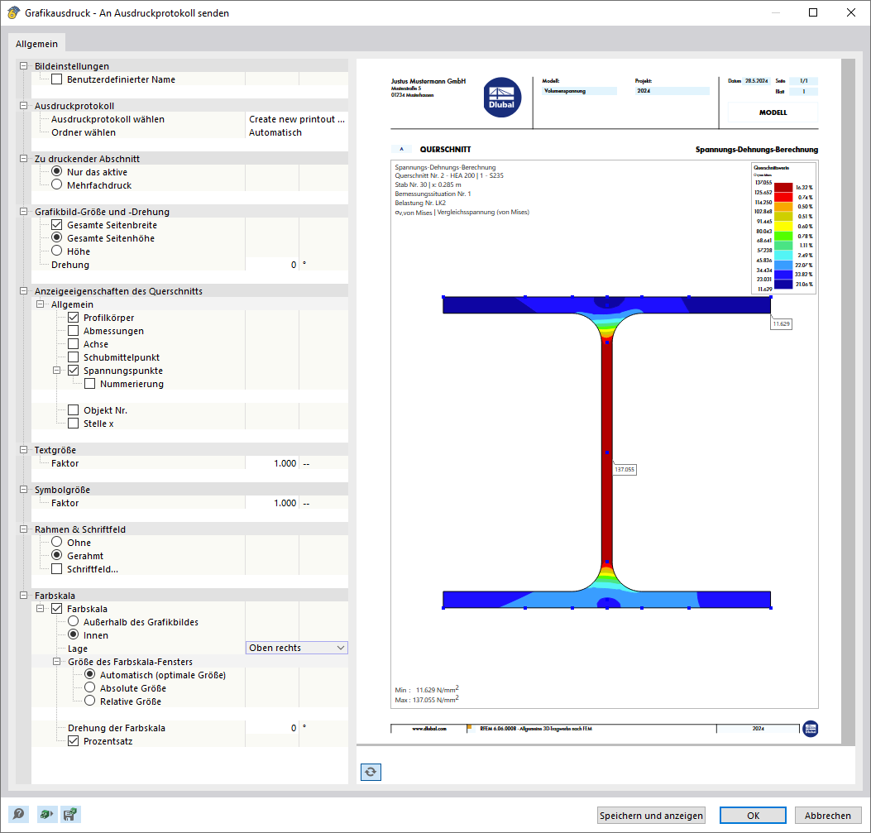Click the Abbrechen button
Image resolution: width=871 pixels, height=833 pixels.
pos(828,816)
